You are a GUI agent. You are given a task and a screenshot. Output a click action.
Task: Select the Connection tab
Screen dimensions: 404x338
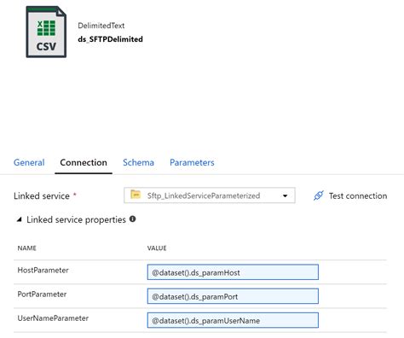pyautogui.click(x=84, y=162)
